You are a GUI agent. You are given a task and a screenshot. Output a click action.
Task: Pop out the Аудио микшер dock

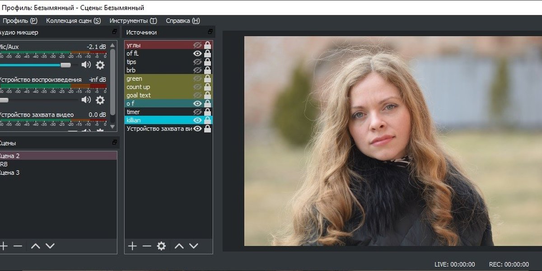tap(115, 32)
